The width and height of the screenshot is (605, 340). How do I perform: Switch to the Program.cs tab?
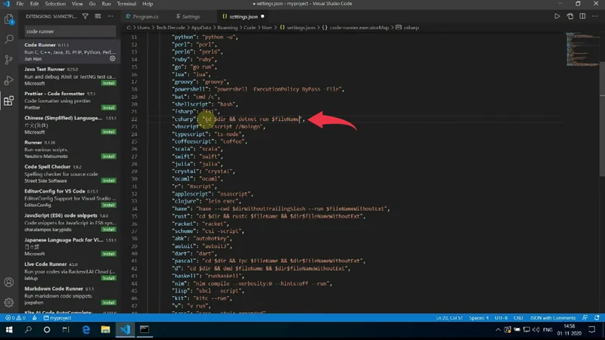pos(142,16)
